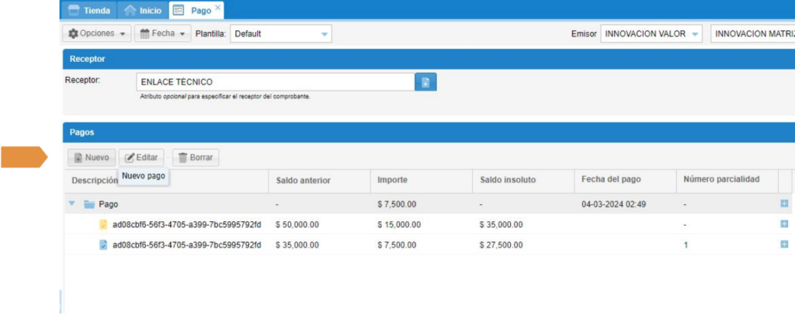Expand the Plantilla Default combo box
The height and width of the screenshot is (315, 795).
click(x=325, y=34)
